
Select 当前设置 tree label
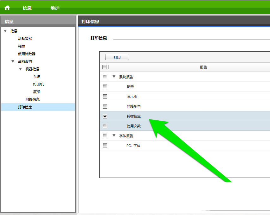tap(25, 61)
